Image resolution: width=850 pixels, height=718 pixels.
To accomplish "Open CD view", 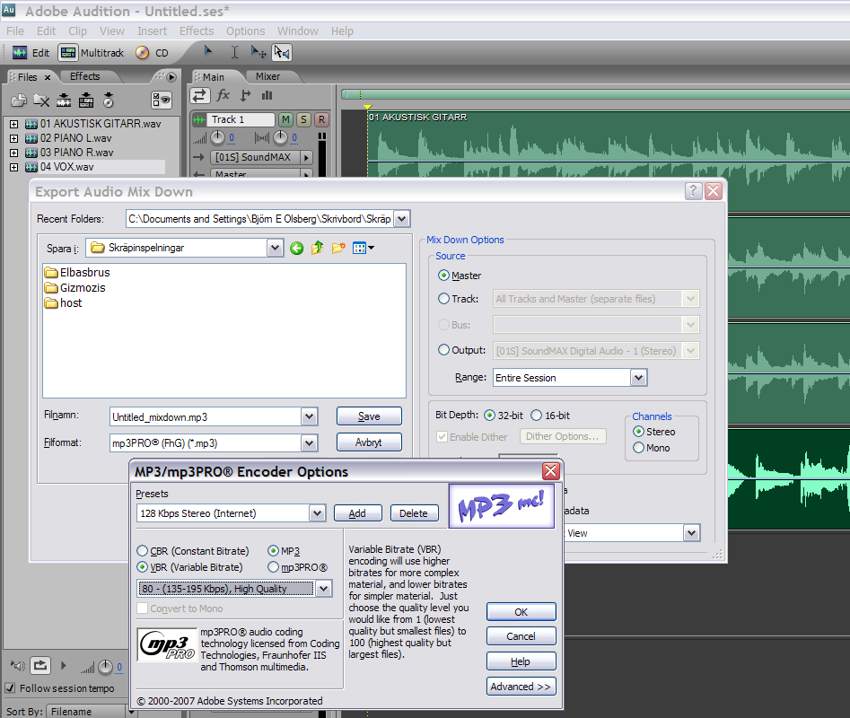I will click(x=153, y=53).
